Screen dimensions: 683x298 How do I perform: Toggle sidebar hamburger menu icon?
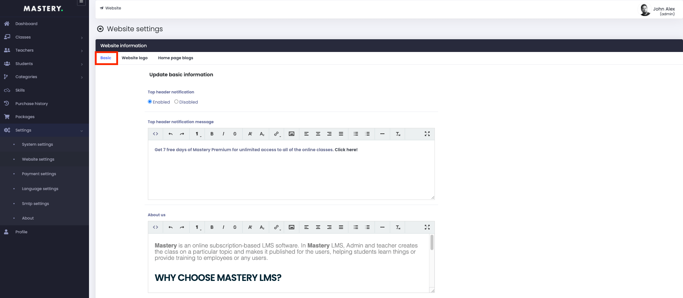pyautogui.click(x=81, y=2)
